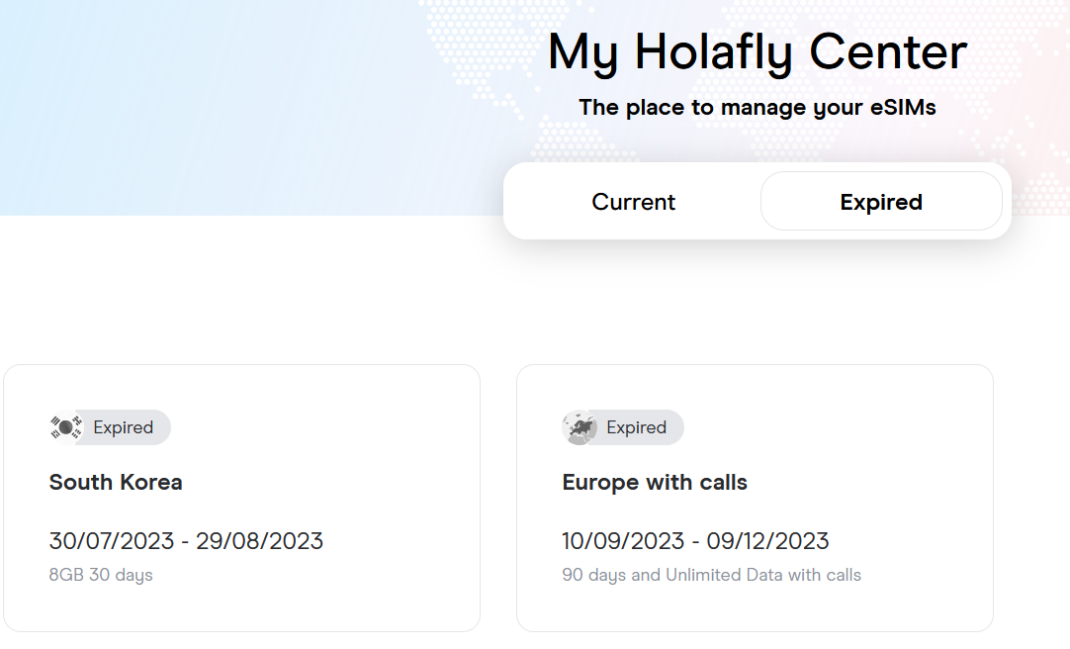Click the blank white area above the cards
Screen dimensions: 1070x649
coord(297,297)
